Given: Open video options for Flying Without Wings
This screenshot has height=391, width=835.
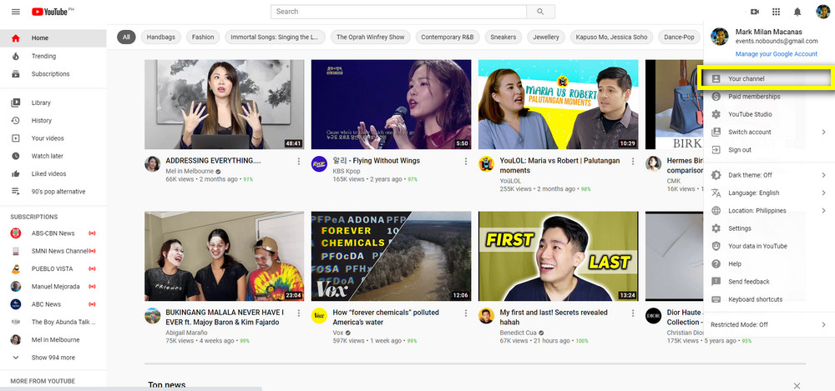Looking at the screenshot, I should point(466,161).
